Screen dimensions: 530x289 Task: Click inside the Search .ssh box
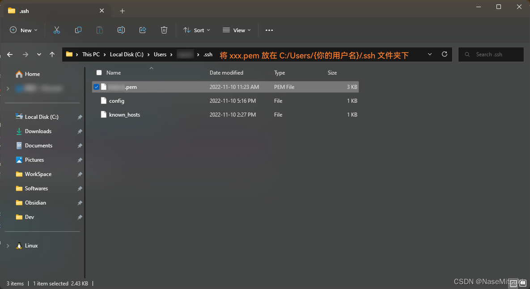tap(491, 54)
